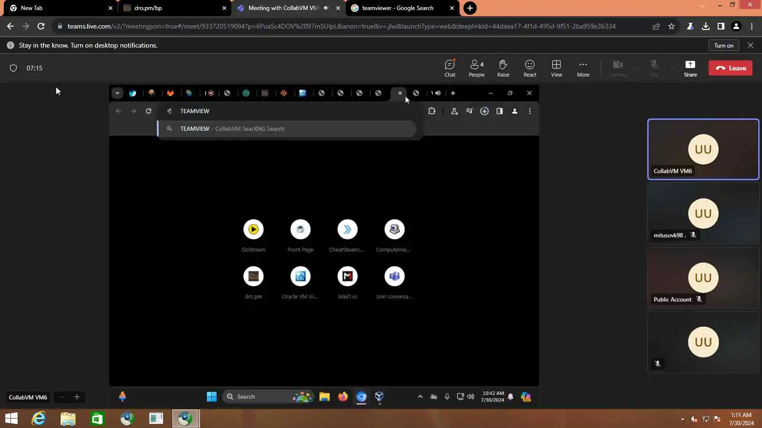
Task: Click the share-this-page icon in address bar
Action: click(656, 26)
